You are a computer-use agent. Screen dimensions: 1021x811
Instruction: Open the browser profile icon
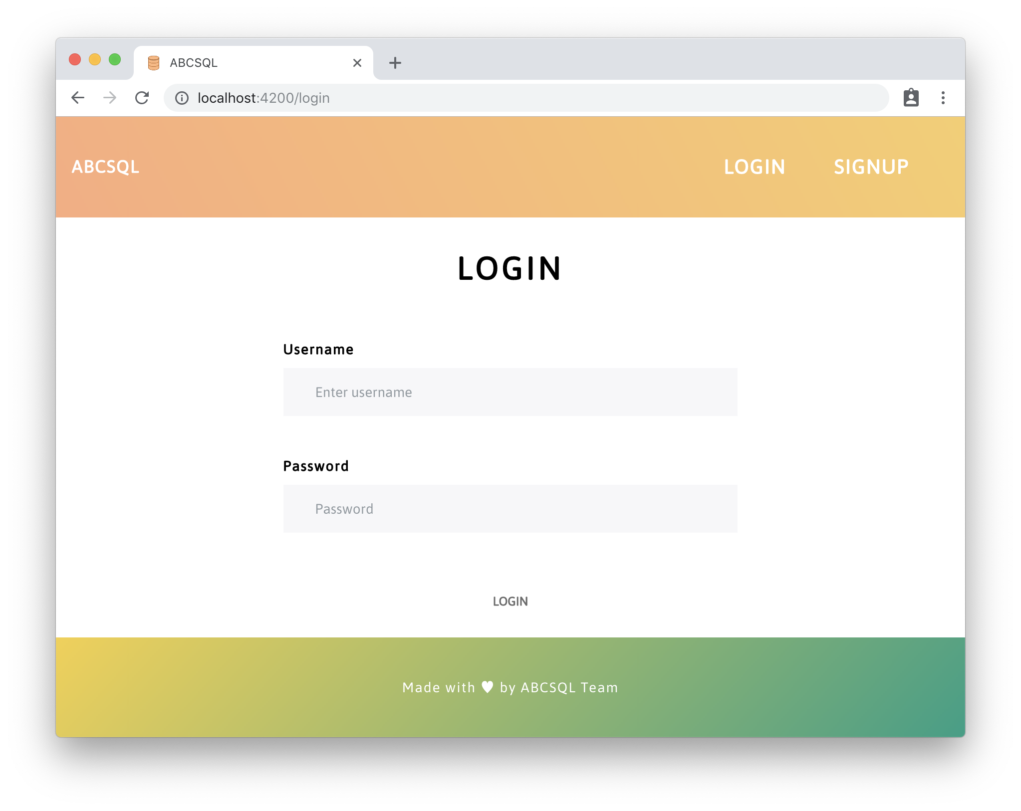click(x=911, y=98)
